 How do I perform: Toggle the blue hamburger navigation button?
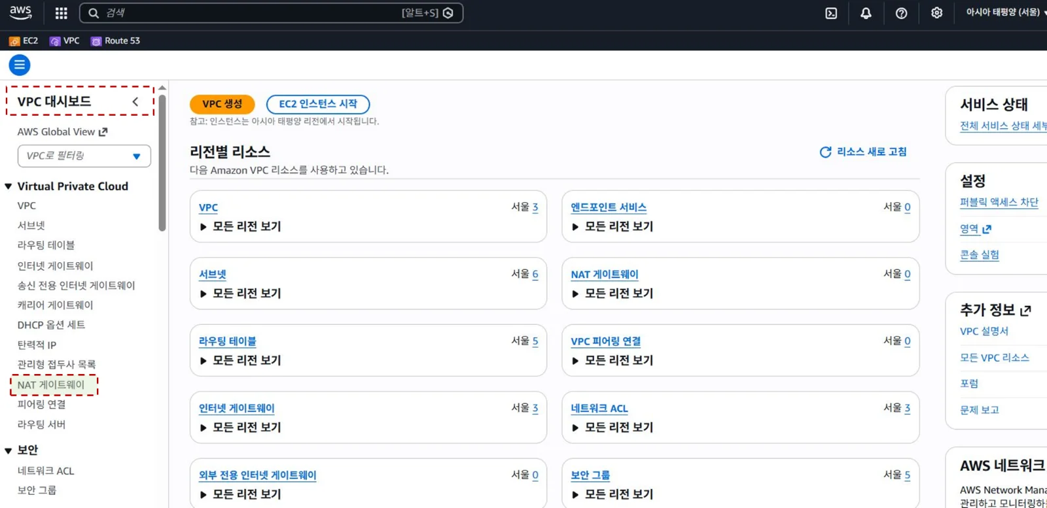(20, 65)
